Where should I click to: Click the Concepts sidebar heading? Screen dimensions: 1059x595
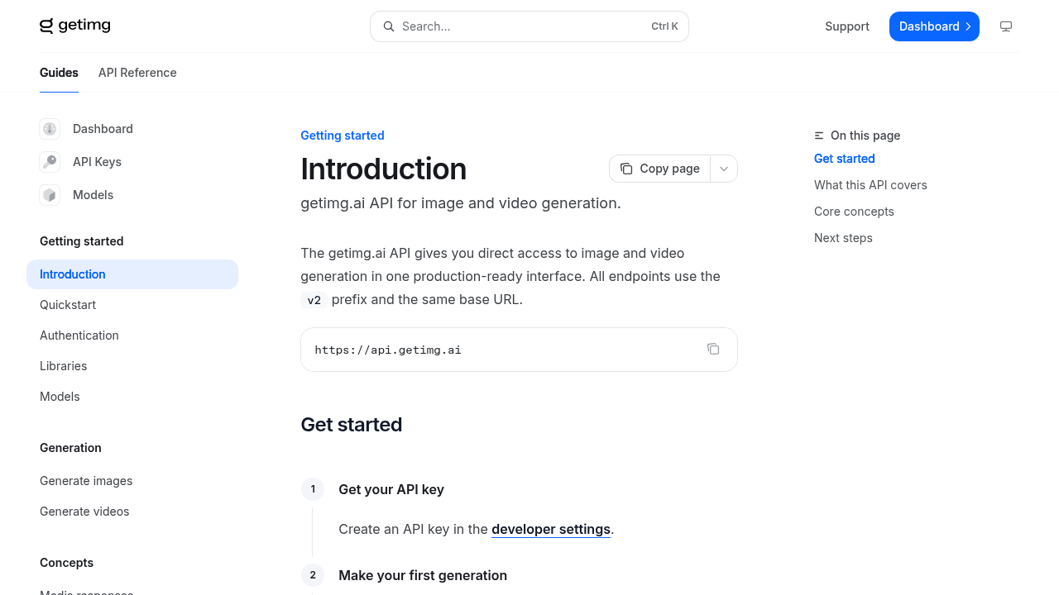66,563
